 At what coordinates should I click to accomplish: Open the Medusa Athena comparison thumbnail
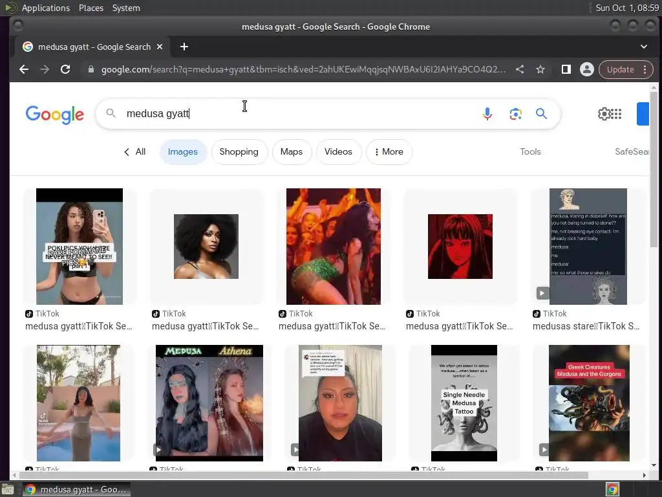209,403
